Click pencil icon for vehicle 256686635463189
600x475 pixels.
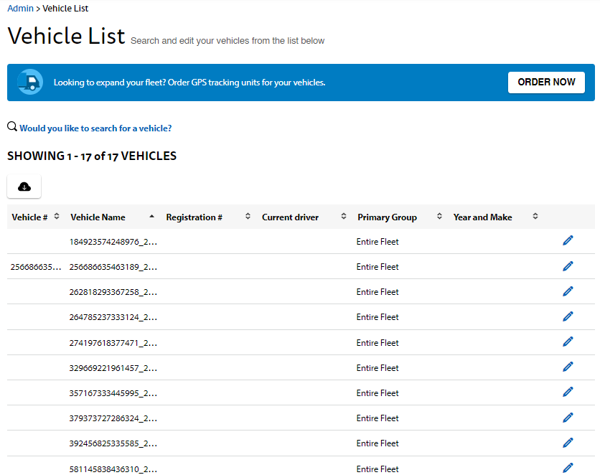coord(568,266)
